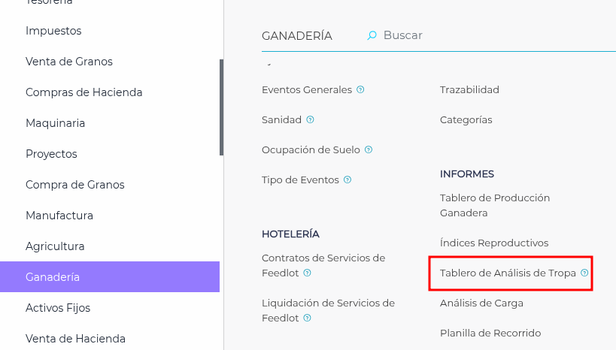This screenshot has height=350, width=616.
Task: Click help icon for Liquidación de Servicios de Feedlot
Action: point(308,318)
